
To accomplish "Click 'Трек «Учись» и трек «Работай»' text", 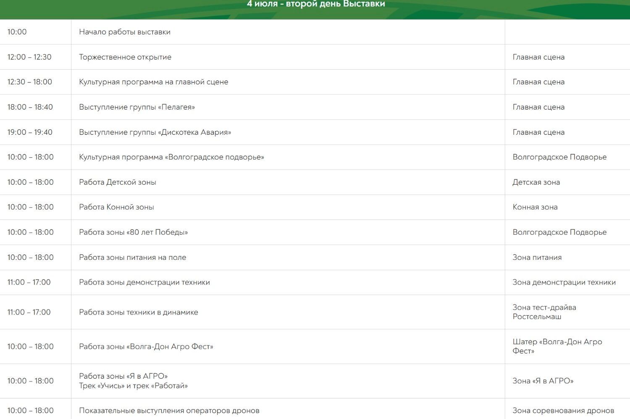I will pos(133,385).
